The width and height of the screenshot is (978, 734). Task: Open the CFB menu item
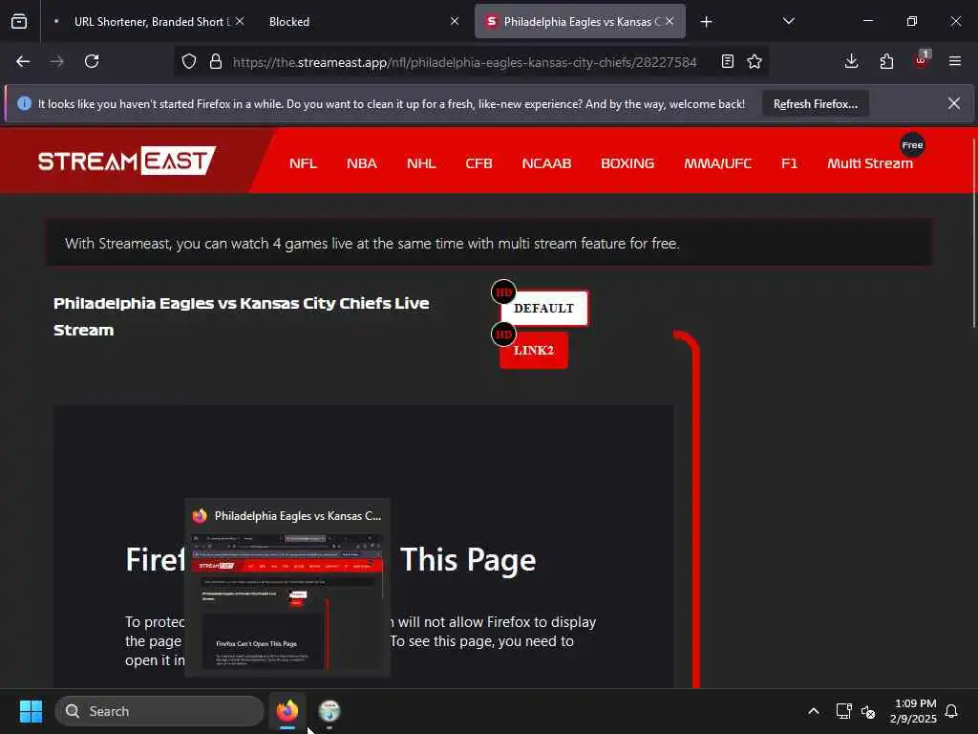479,163
